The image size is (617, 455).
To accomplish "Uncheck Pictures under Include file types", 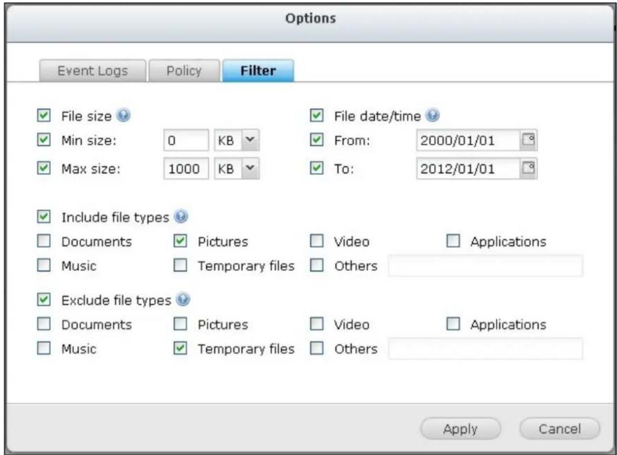I will coord(180,241).
